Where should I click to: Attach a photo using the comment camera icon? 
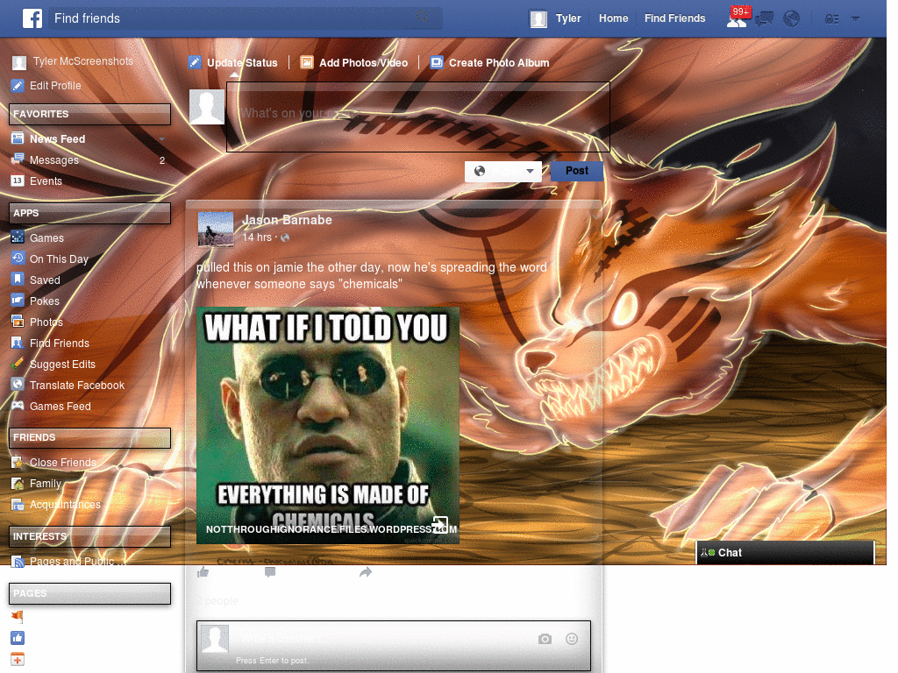(x=545, y=639)
